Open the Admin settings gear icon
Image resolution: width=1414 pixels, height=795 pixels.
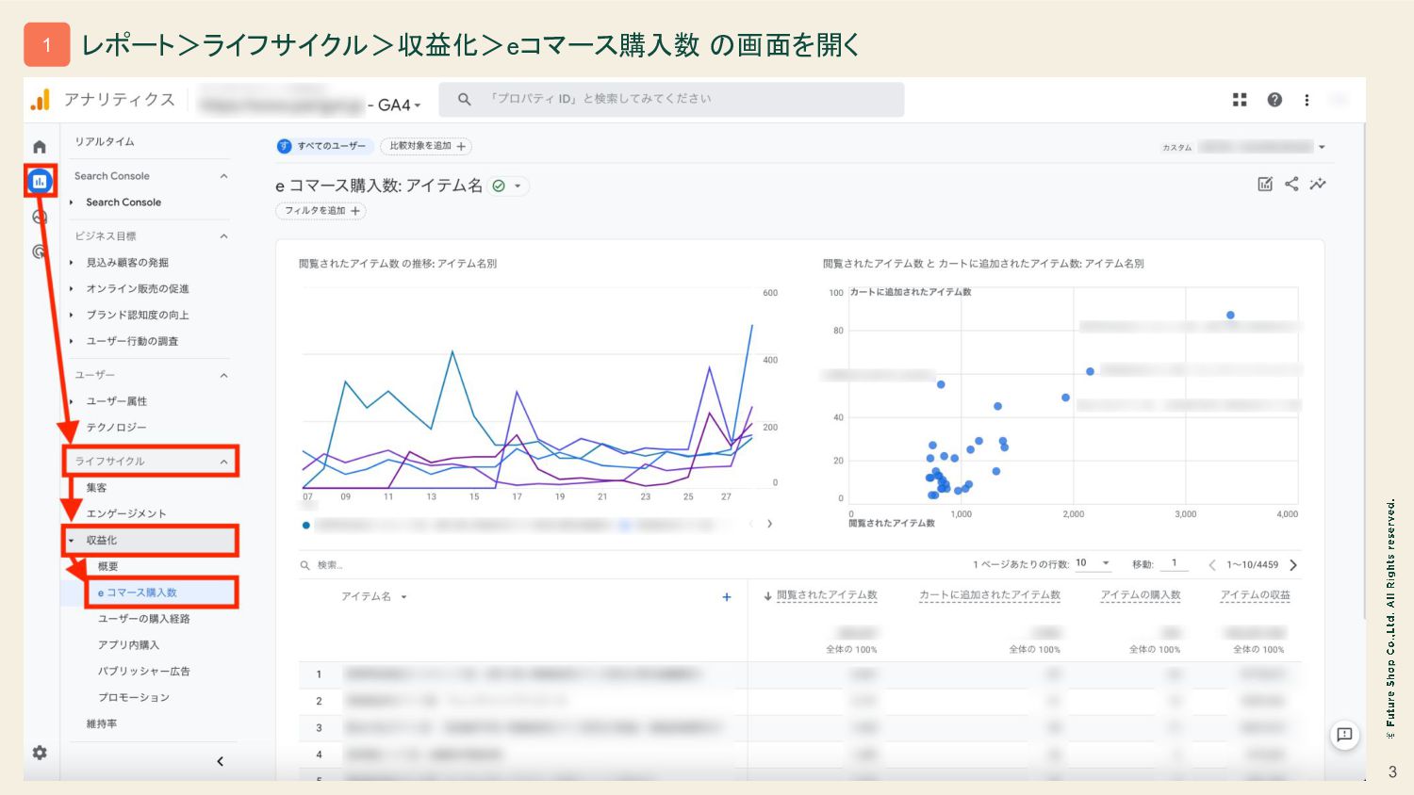40,753
